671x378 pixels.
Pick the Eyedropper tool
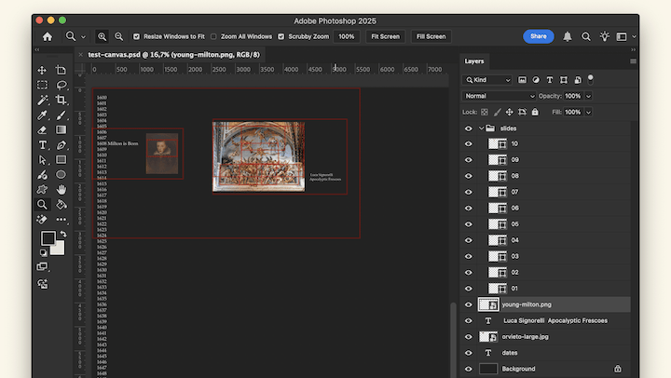pyautogui.click(x=42, y=115)
